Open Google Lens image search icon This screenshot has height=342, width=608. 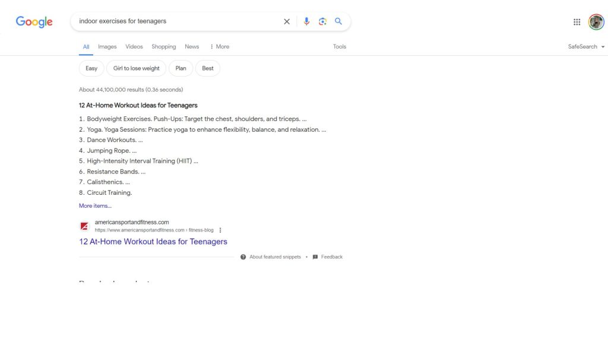pyautogui.click(x=322, y=21)
